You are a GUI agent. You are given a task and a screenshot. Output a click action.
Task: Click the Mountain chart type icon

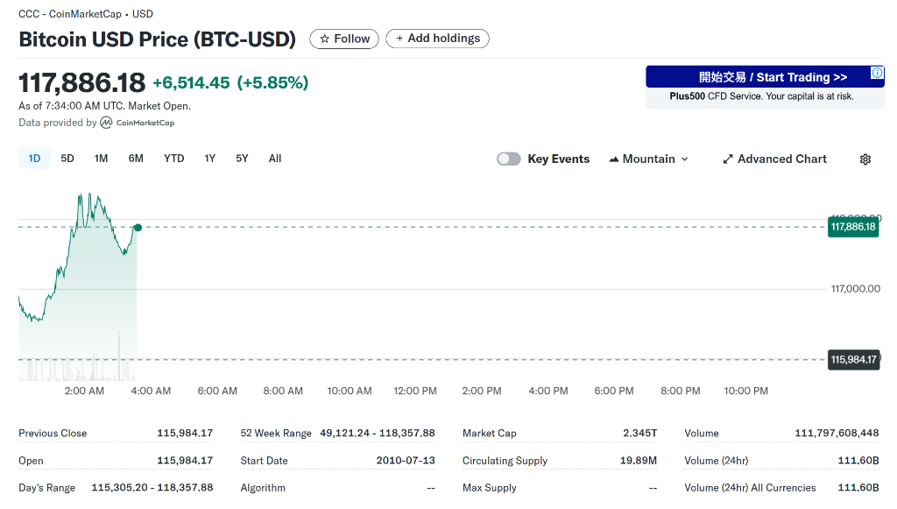(x=614, y=159)
